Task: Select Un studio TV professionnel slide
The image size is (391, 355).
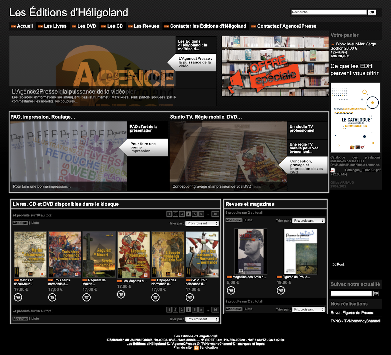Action: [307, 129]
